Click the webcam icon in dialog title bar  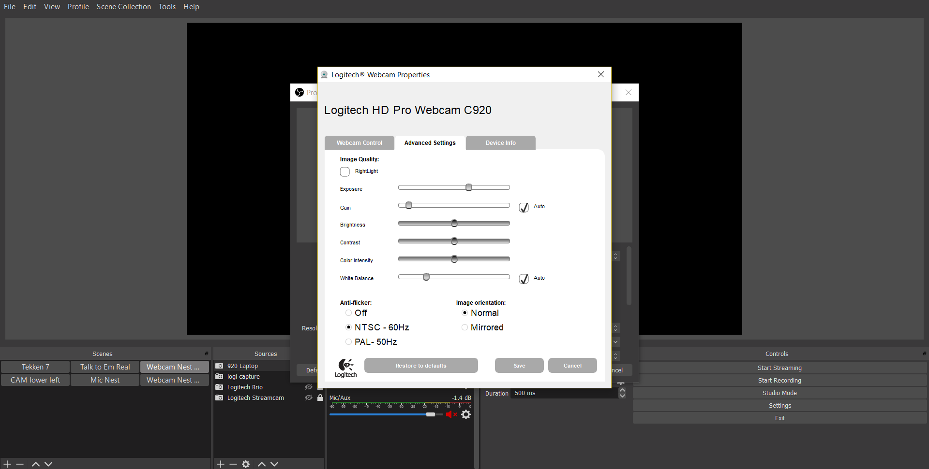coord(324,75)
